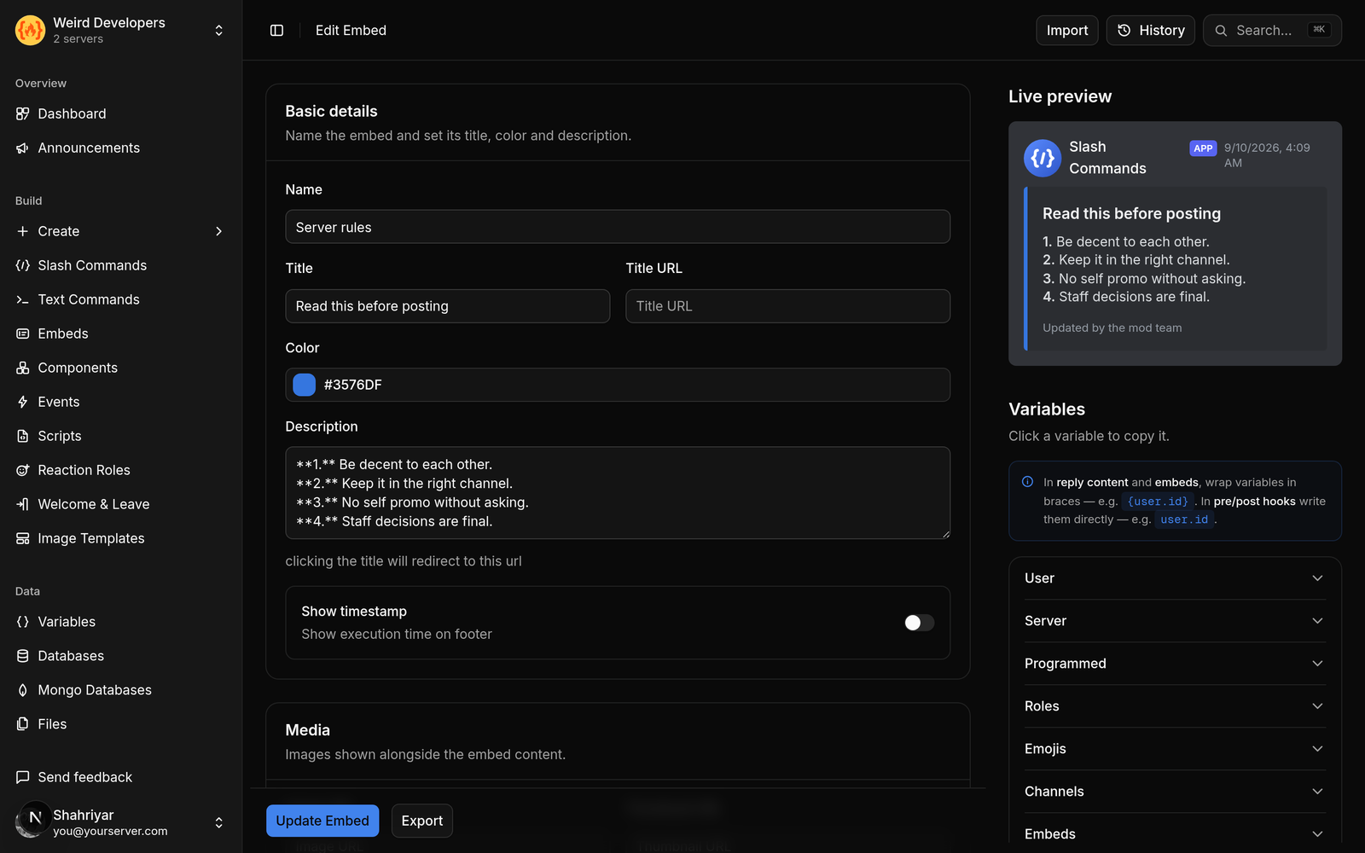1365x853 pixels.
Task: Open the blue #3576DF color swatch
Action: (x=305, y=385)
